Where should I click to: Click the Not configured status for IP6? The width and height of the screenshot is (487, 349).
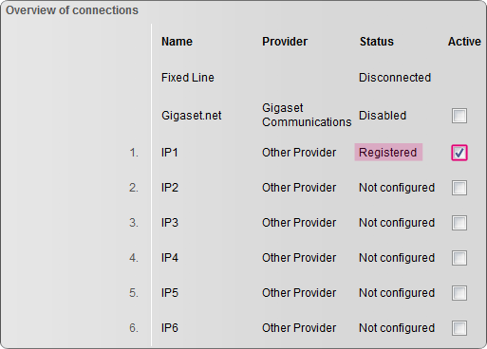(x=397, y=328)
